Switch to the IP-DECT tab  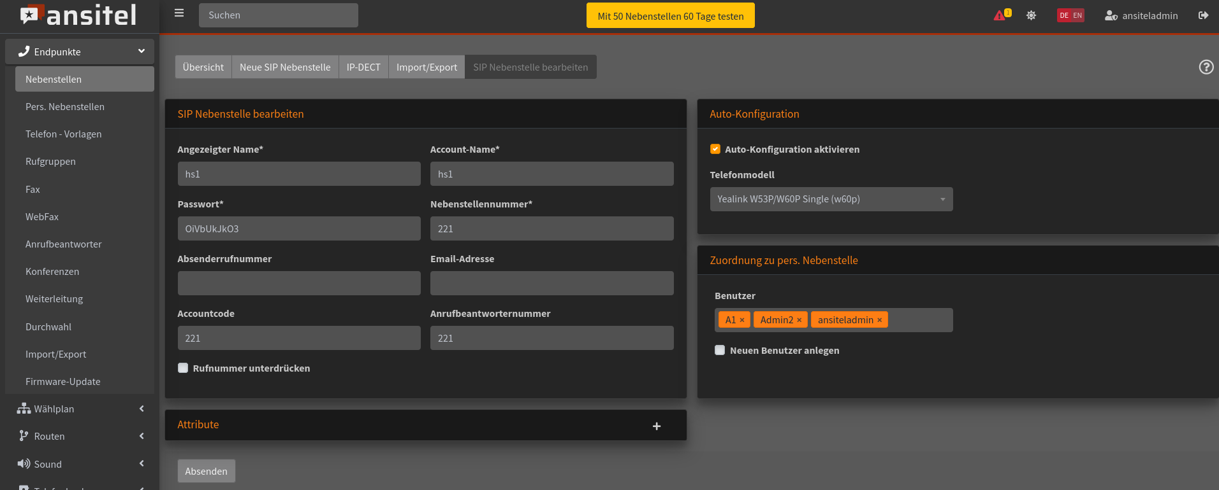click(x=363, y=67)
